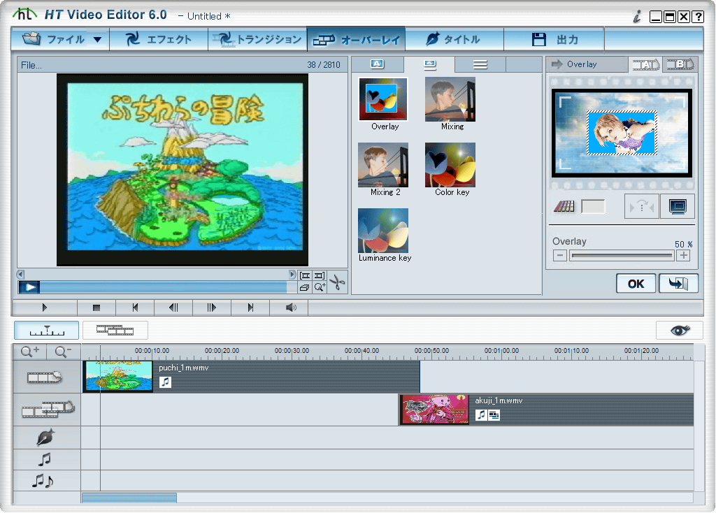
Task: Select clip B filmstrip toggle
Action: point(680,64)
